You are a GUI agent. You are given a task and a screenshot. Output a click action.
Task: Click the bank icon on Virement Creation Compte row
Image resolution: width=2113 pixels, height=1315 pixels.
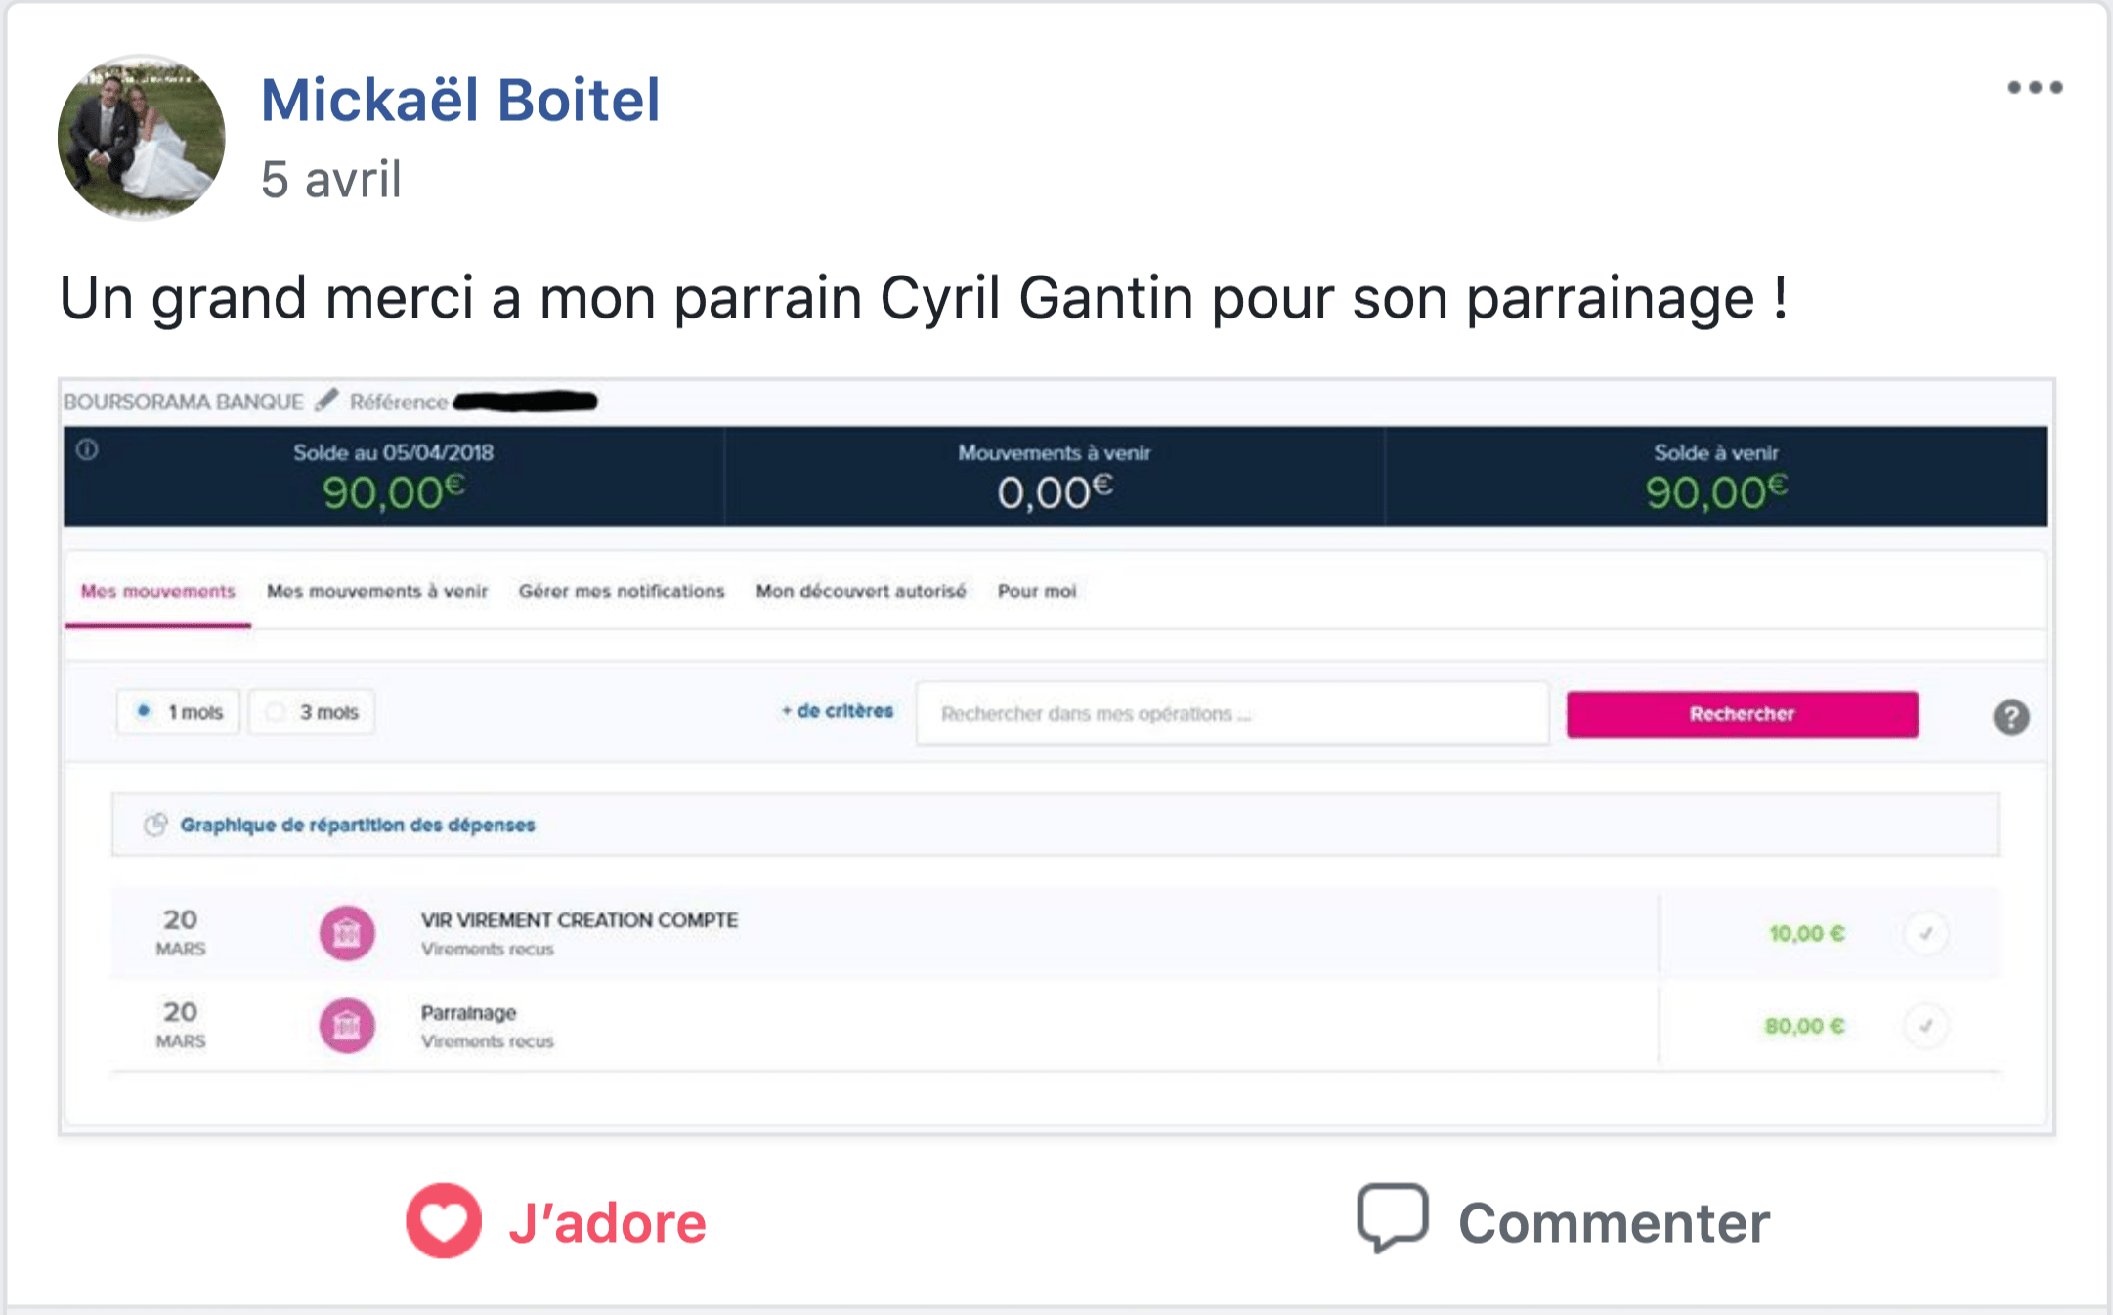point(347,933)
